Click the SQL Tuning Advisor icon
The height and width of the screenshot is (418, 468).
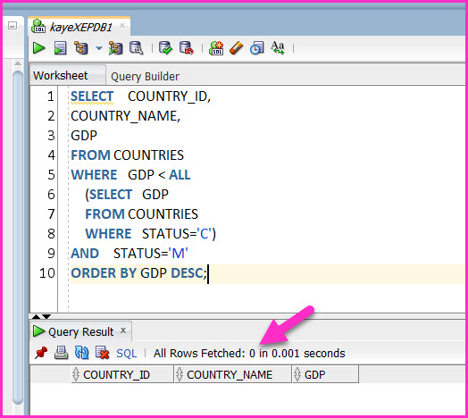coord(137,48)
